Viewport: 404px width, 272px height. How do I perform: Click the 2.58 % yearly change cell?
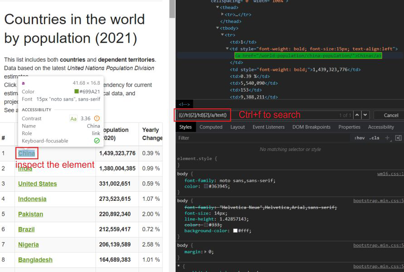pyautogui.click(x=151, y=244)
